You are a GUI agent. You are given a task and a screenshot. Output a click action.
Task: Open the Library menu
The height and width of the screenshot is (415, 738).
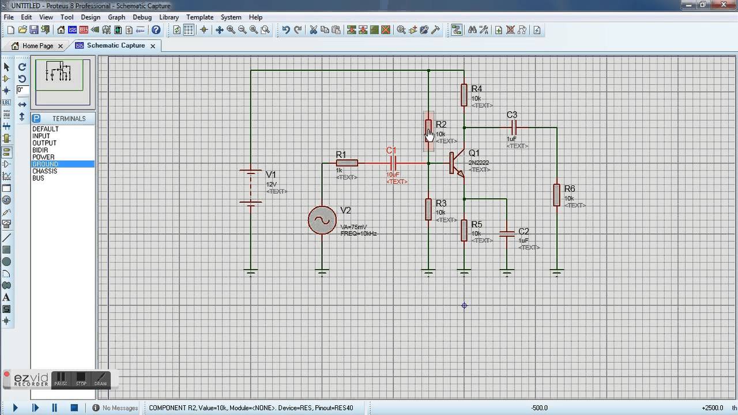pyautogui.click(x=169, y=17)
